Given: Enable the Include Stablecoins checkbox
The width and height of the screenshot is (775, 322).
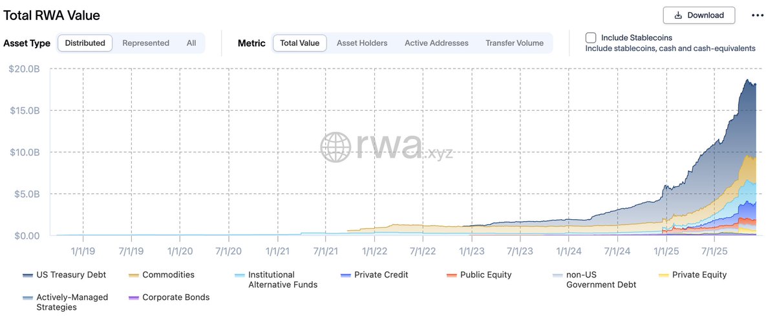Looking at the screenshot, I should [x=591, y=38].
